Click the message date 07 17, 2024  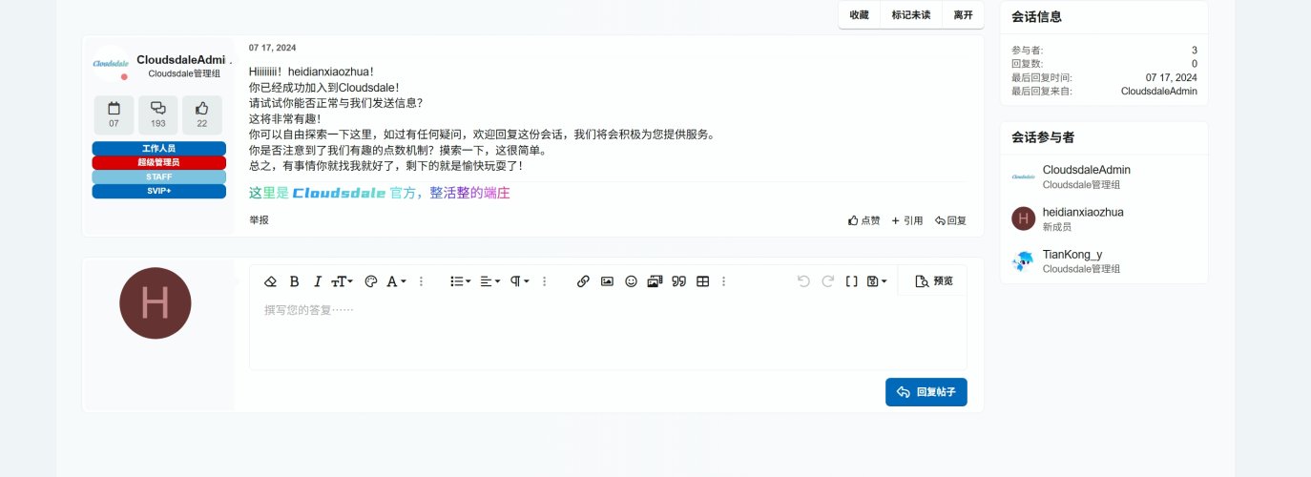(x=272, y=48)
